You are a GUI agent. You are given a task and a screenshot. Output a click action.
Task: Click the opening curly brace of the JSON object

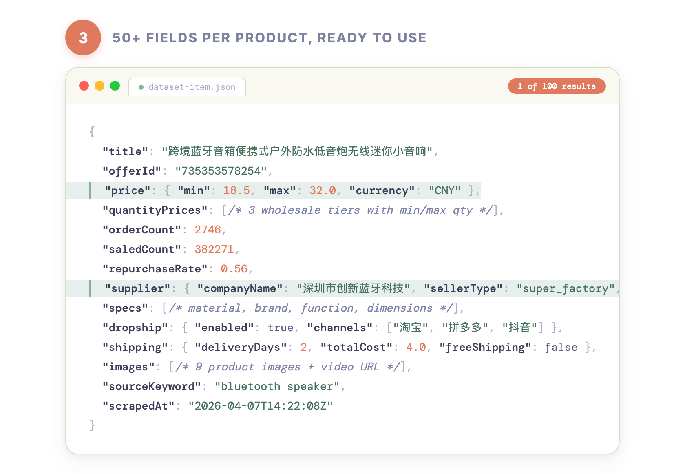coord(92,131)
